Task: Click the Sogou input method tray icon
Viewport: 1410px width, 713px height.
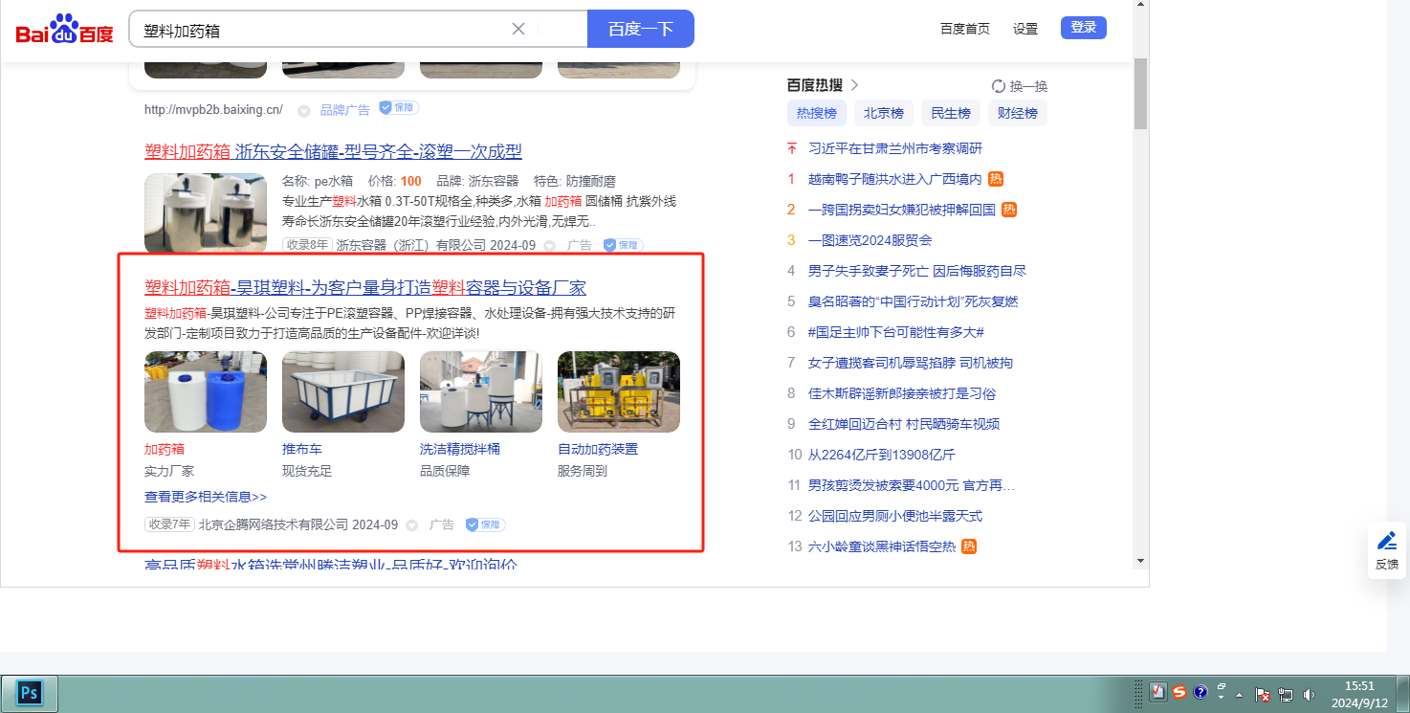Action: pyautogui.click(x=1179, y=692)
